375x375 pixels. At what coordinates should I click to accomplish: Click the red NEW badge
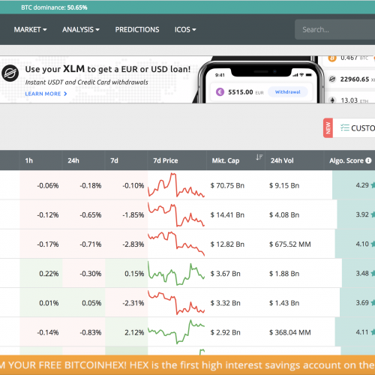[328, 128]
